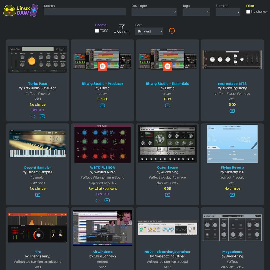This screenshot has height=270, width=270.
Task: Click by Decent Samples text
Action: (x=38, y=172)
